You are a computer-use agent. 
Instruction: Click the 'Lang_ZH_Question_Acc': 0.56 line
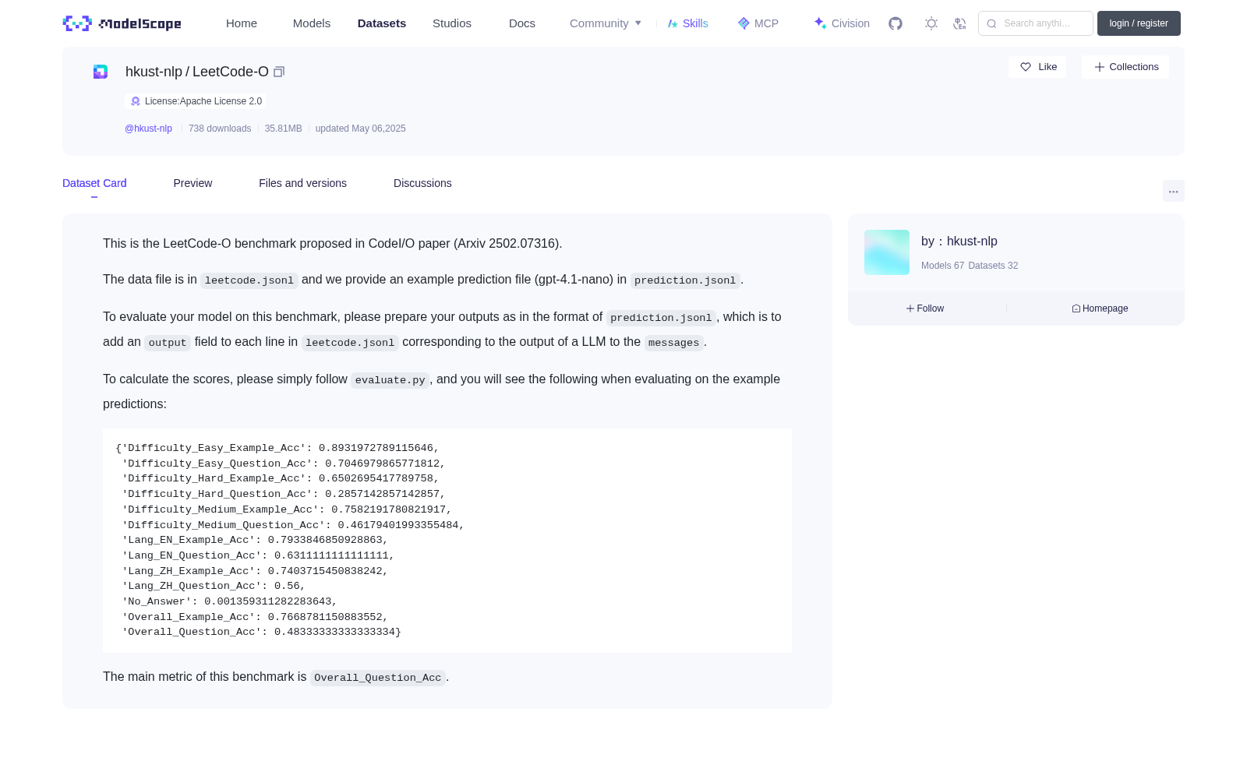[214, 586]
